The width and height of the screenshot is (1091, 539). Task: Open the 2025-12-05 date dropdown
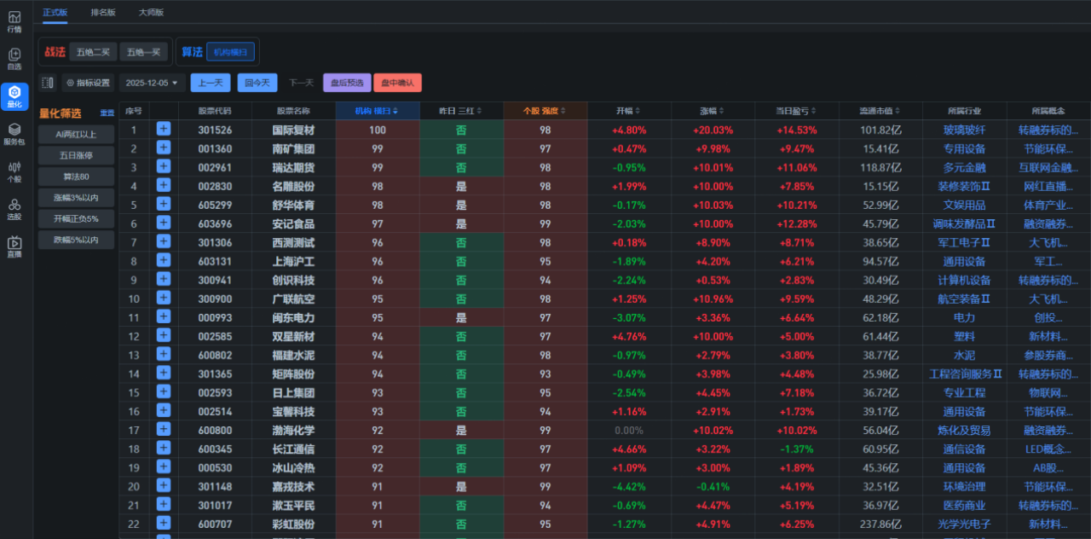coord(152,83)
